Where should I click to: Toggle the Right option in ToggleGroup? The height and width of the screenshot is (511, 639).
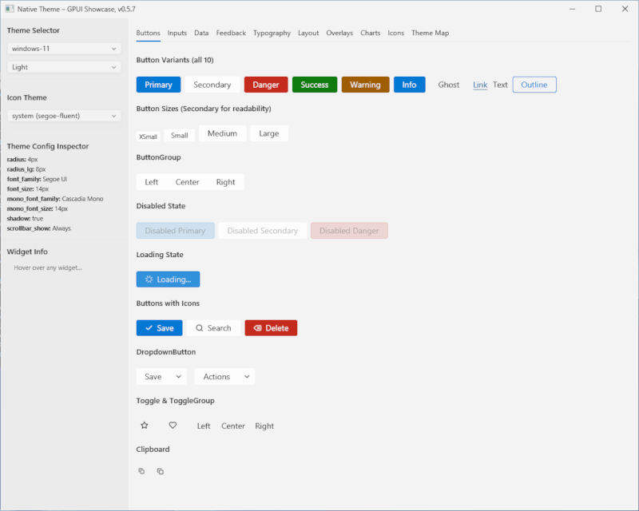[264, 426]
